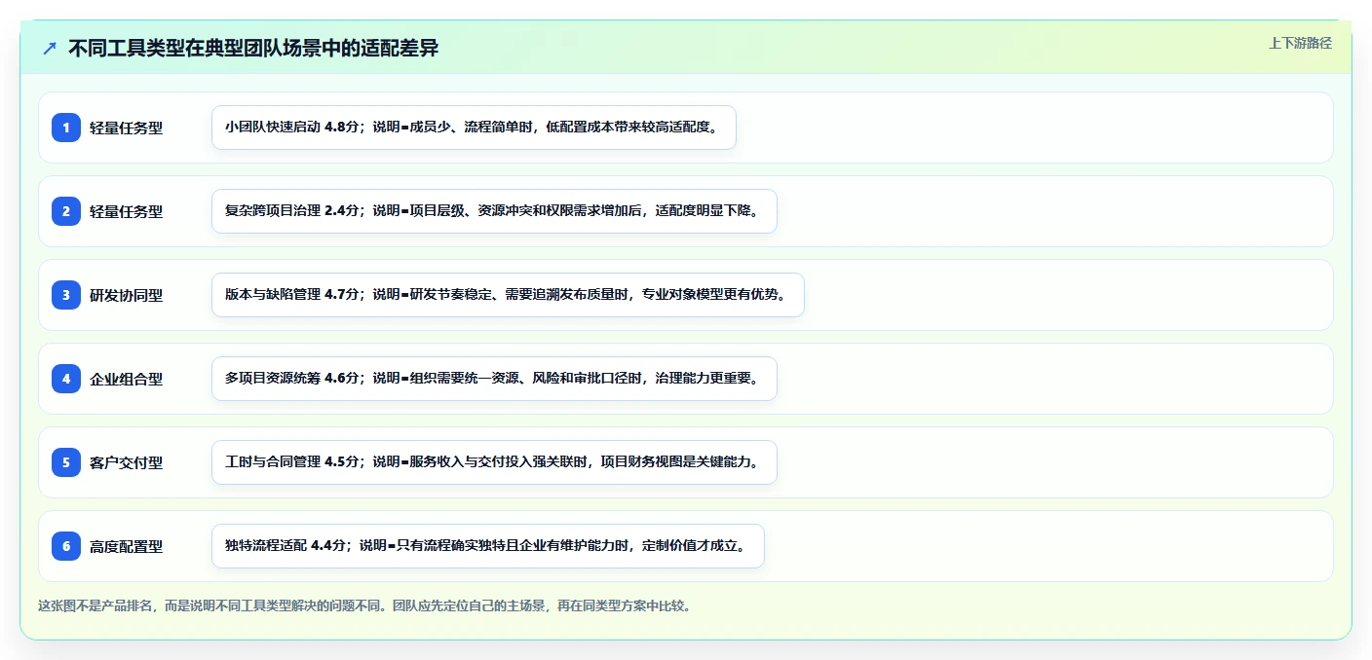Open the 工时与合同管理 4.5分 description box
1372x660 pixels.
[x=494, y=462]
